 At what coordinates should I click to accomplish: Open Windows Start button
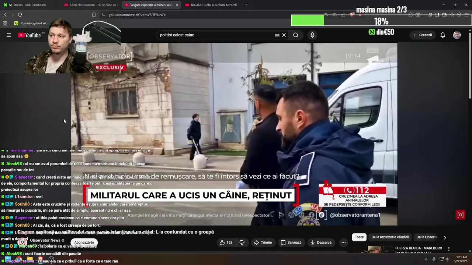click(8, 259)
